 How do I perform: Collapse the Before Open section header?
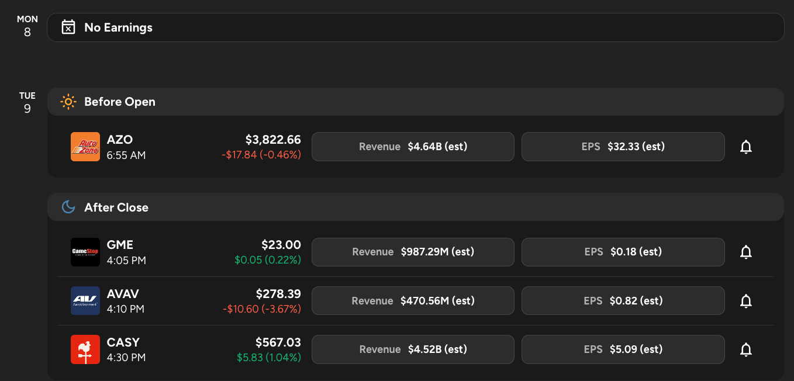click(415, 102)
